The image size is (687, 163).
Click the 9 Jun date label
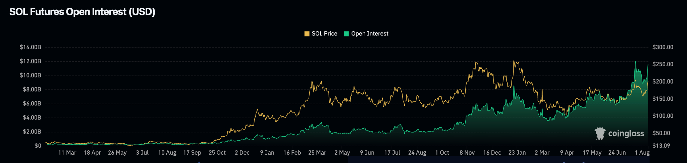point(367,153)
